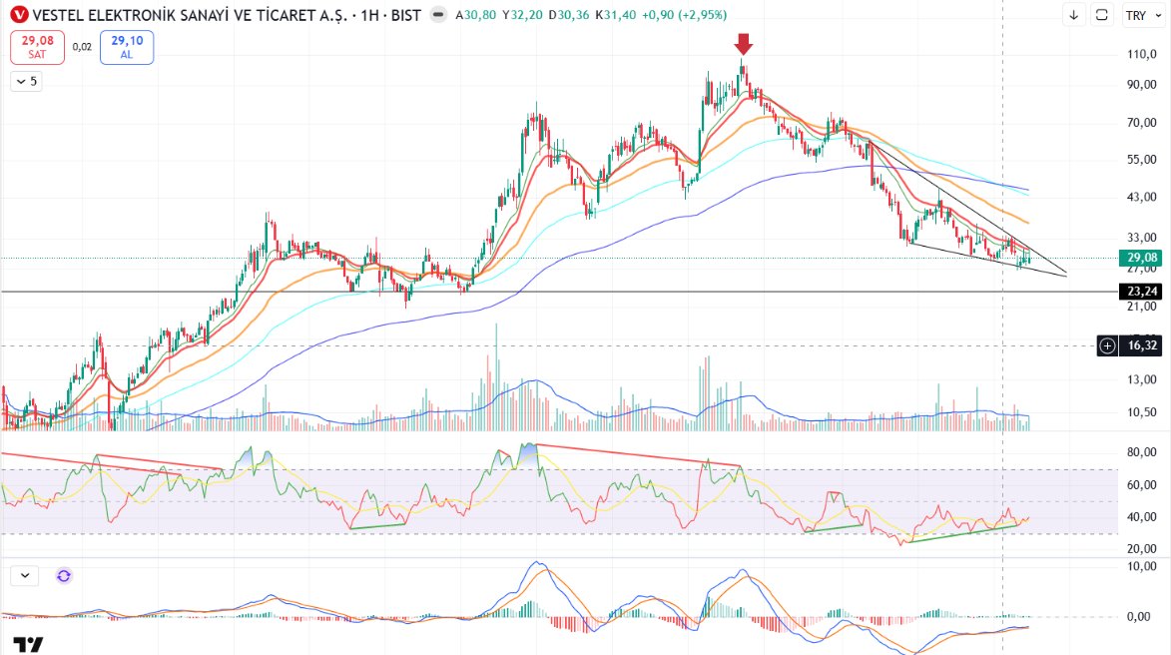
Task: Click the green 29,08 last price label
Action: (1140, 258)
